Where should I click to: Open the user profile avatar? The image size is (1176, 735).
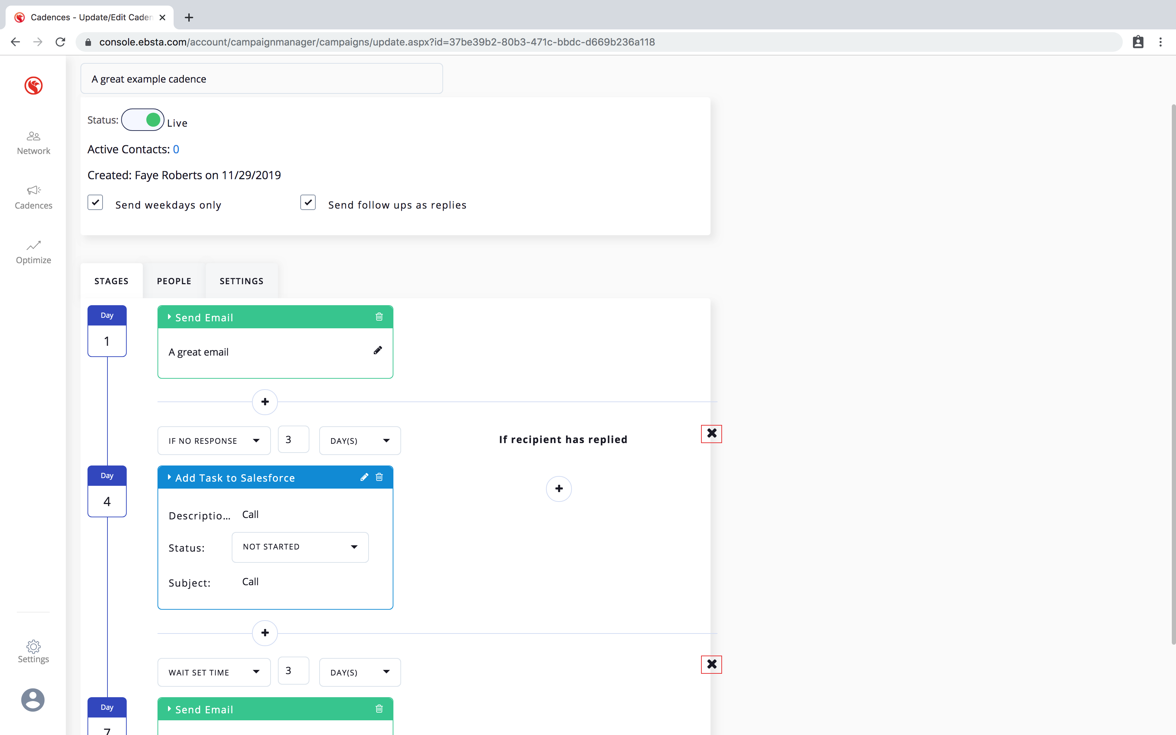(x=33, y=700)
